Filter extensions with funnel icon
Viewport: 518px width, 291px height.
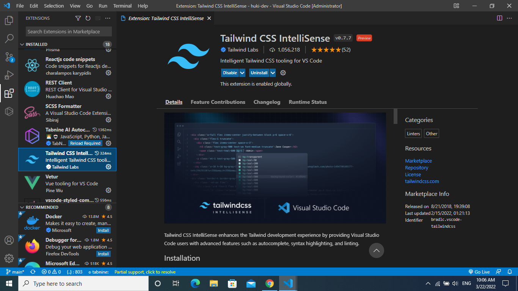click(78, 18)
